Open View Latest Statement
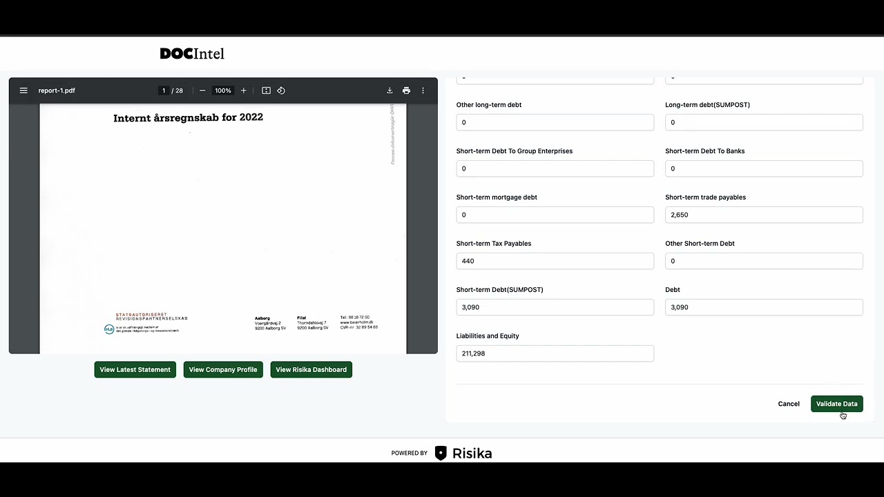This screenshot has height=497, width=884. click(135, 369)
